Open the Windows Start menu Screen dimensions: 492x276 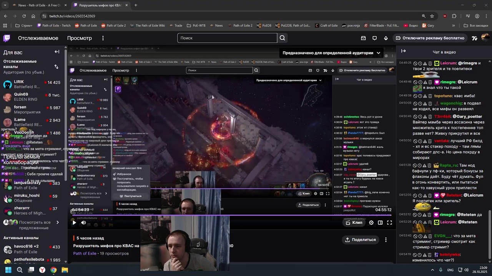pyautogui.click(x=8, y=270)
